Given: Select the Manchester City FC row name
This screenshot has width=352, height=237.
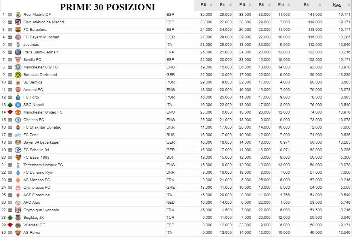Looking at the screenshot, I should coord(41,67).
